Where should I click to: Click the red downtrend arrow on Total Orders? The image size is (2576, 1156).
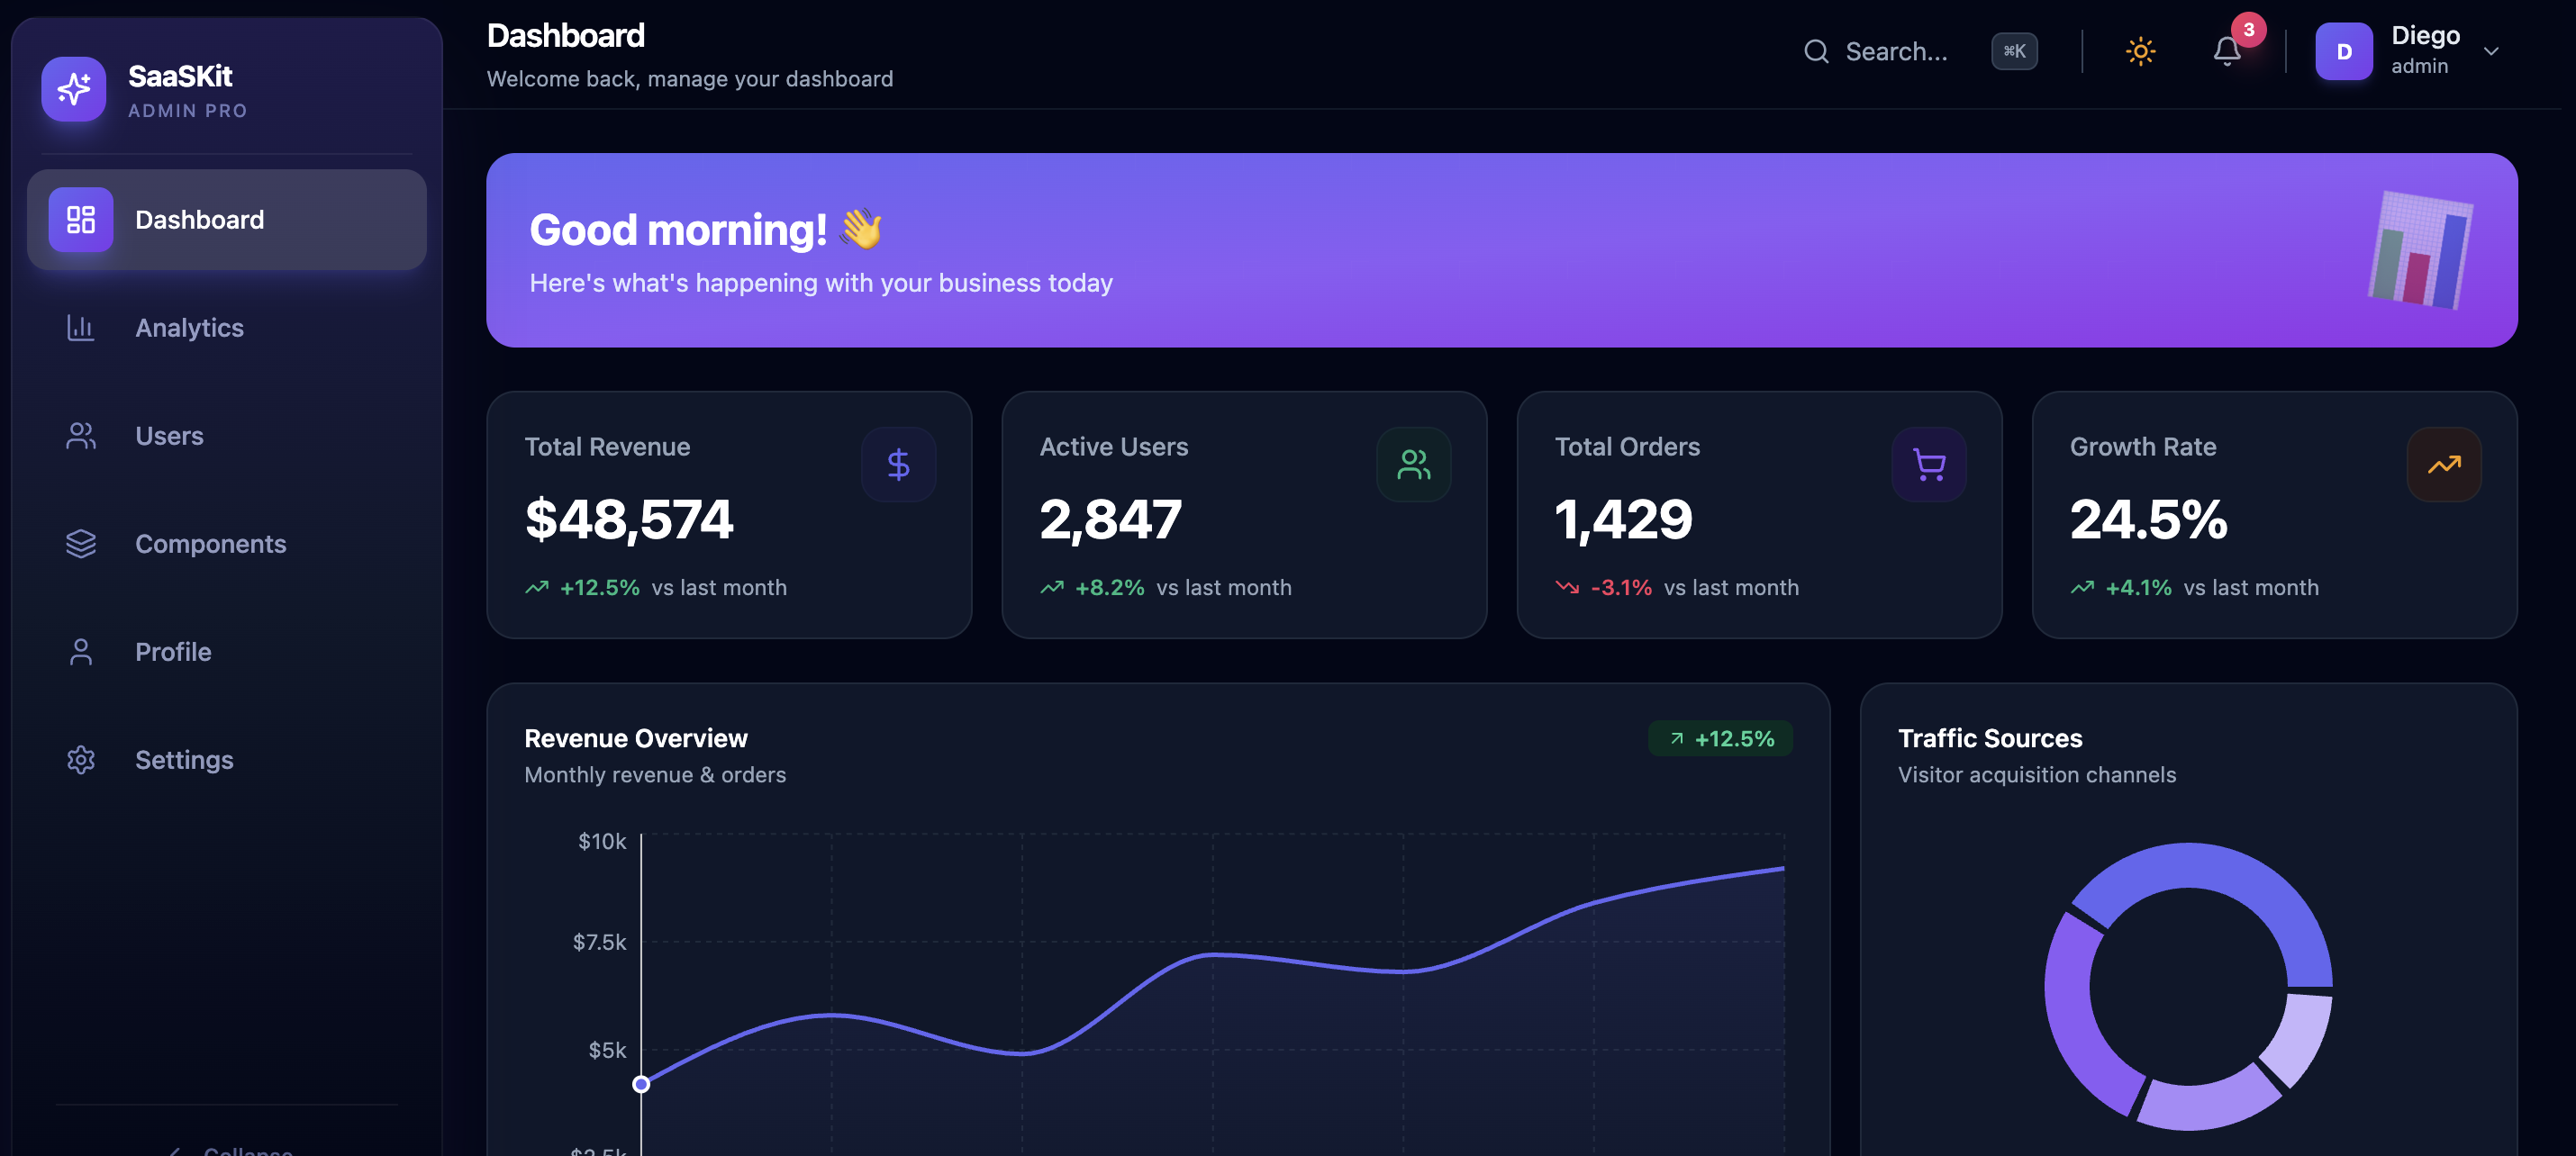click(x=1567, y=588)
